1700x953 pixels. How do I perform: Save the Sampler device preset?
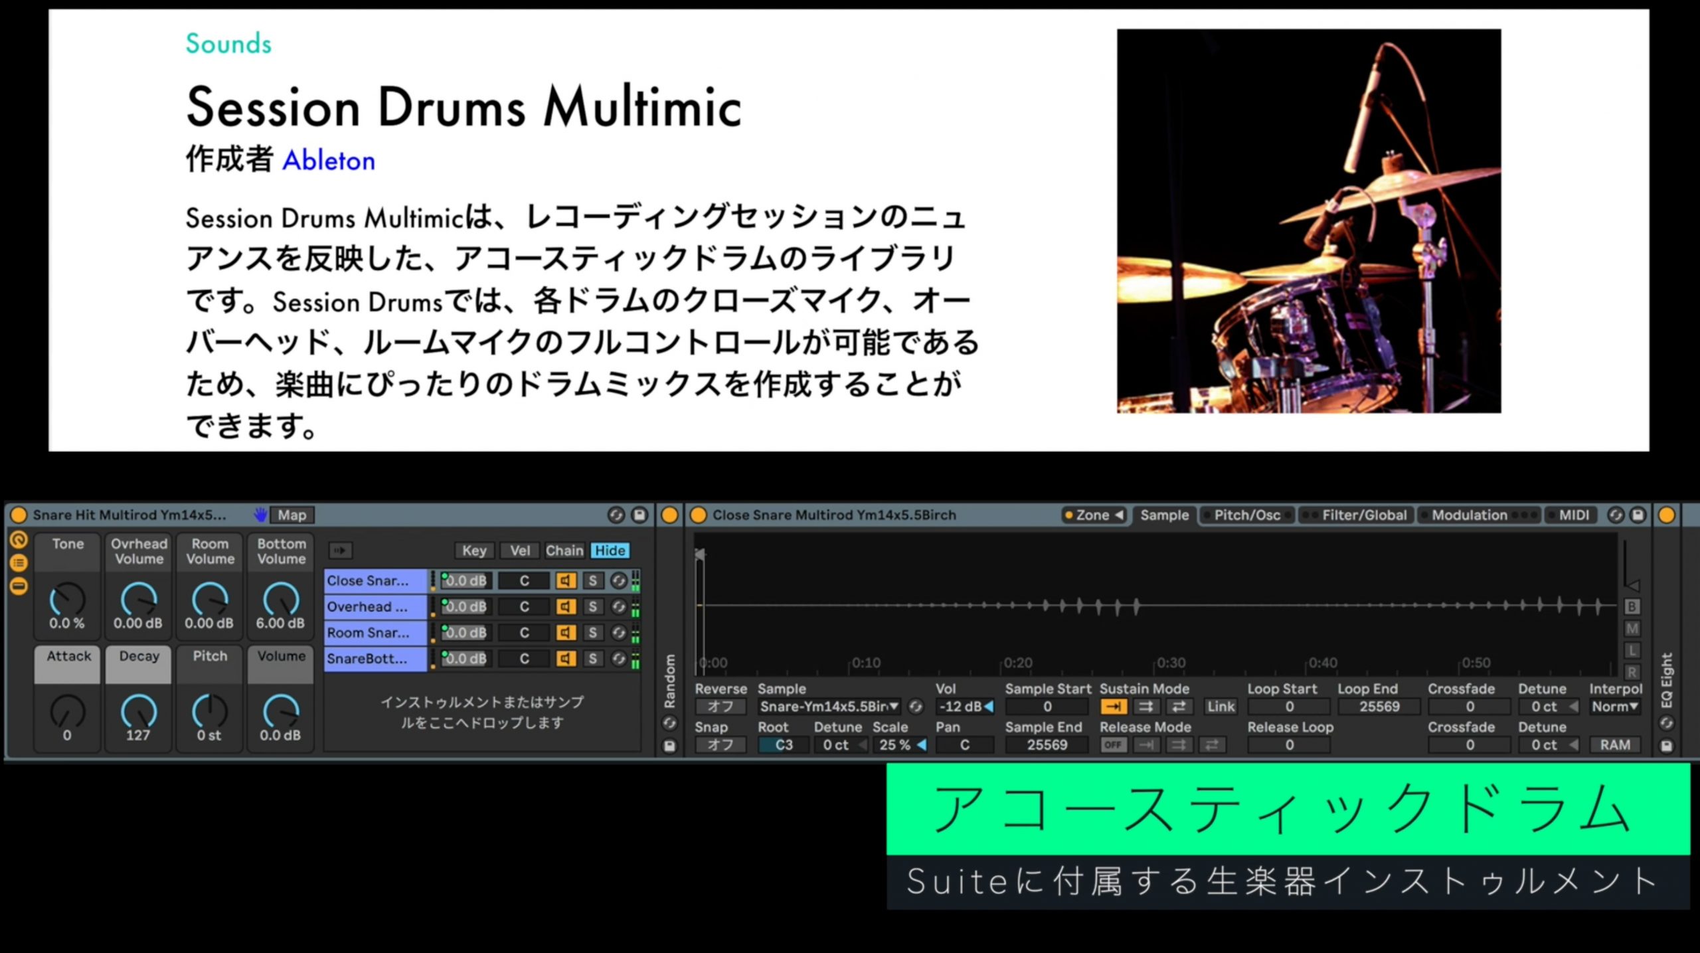(1638, 515)
